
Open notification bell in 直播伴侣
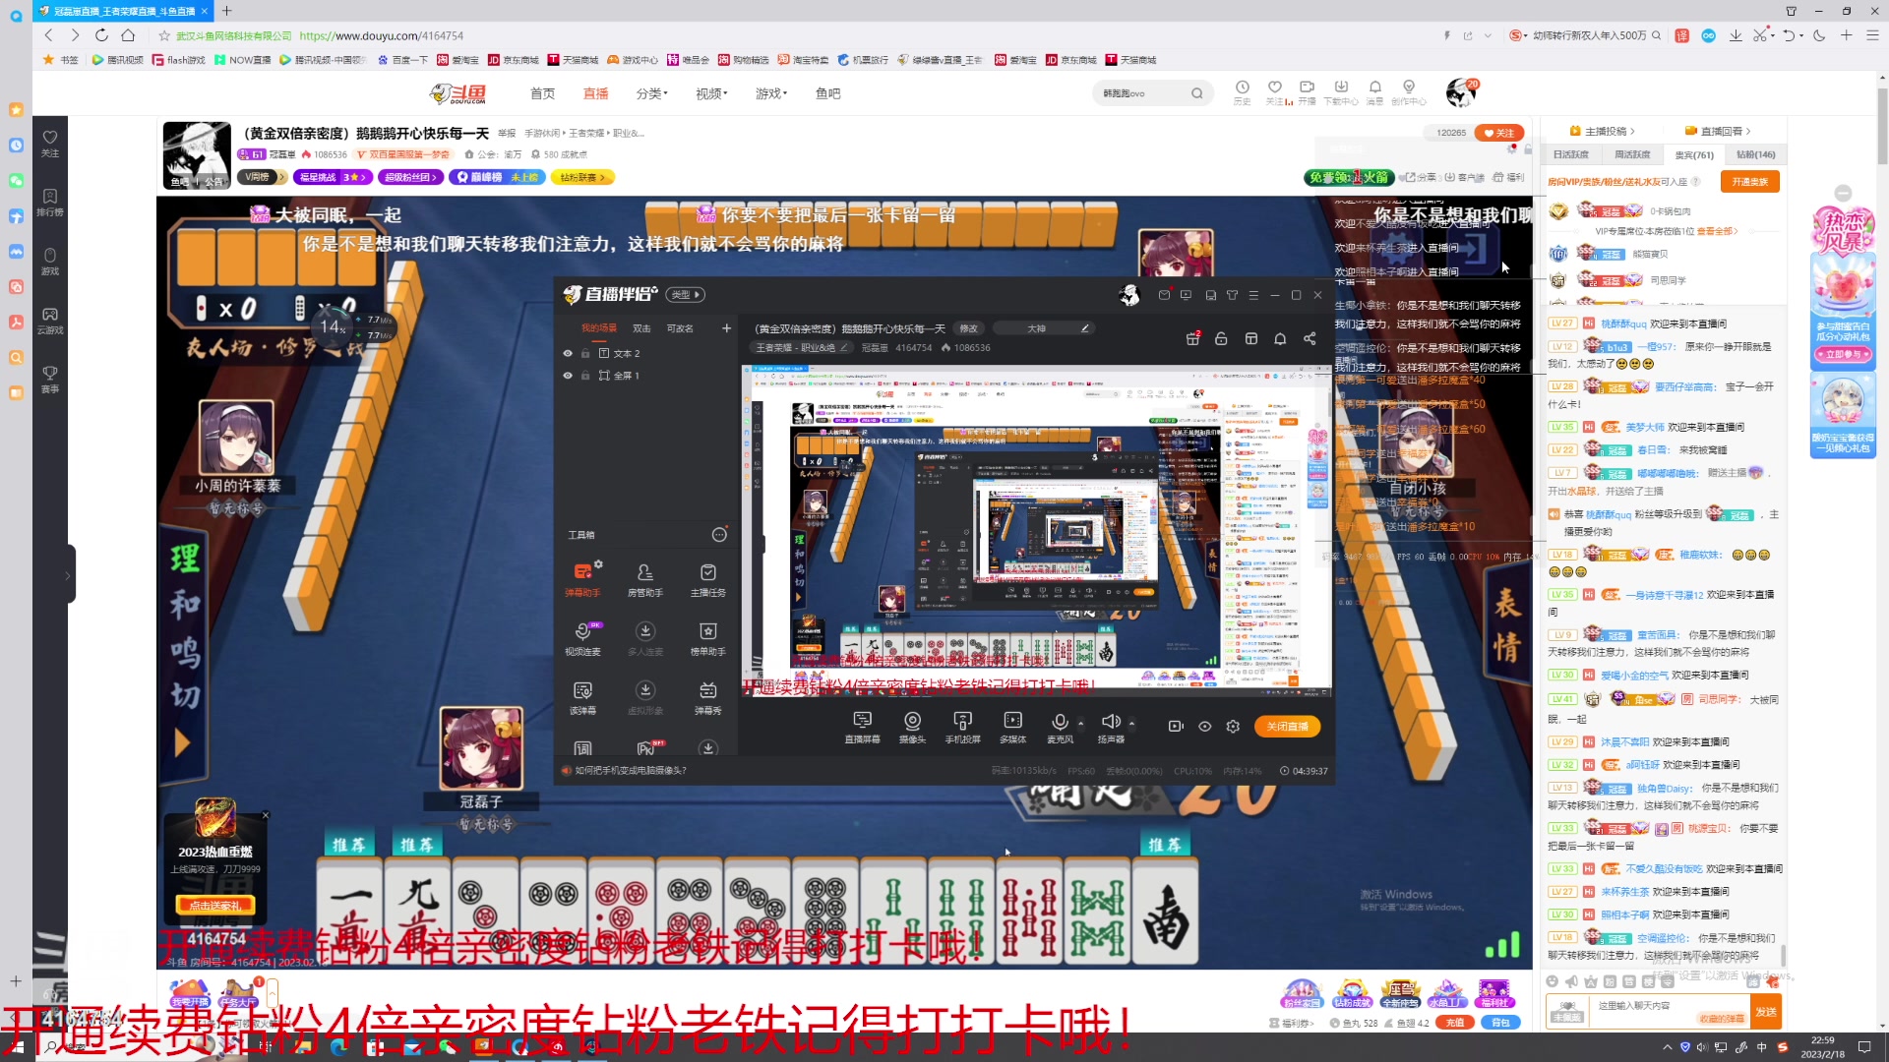[1280, 338]
